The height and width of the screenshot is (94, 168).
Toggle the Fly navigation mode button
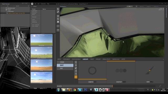[x=129, y=6]
